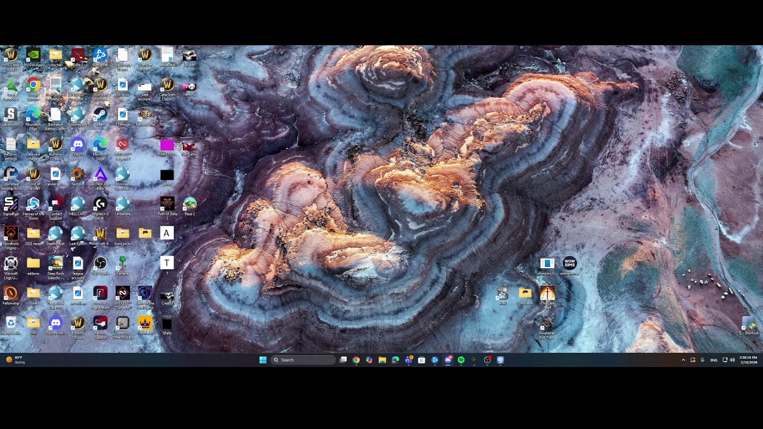763x429 pixels.
Task: Select the 2023 taxes folder
Action: click(33, 237)
